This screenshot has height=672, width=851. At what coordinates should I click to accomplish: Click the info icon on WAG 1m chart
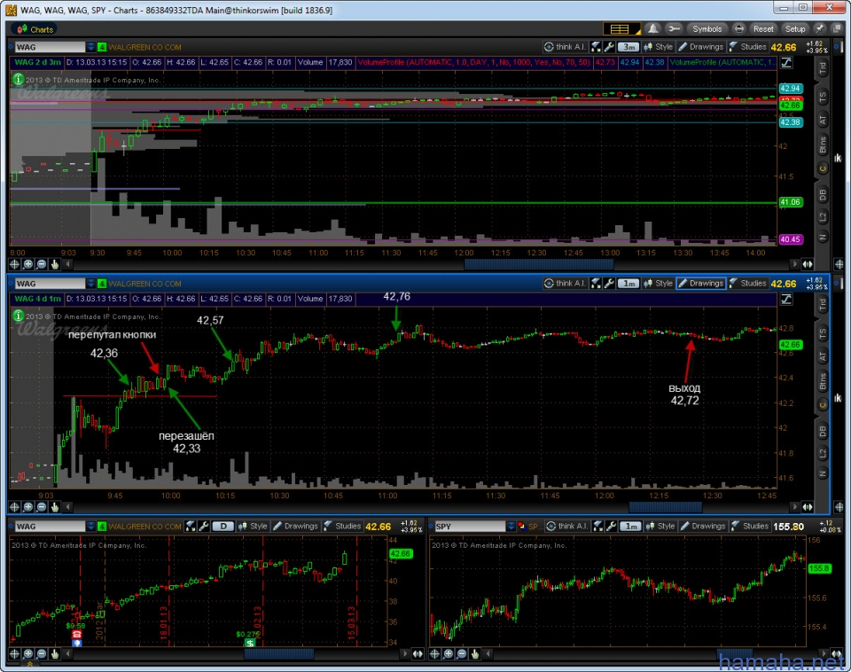[x=18, y=316]
